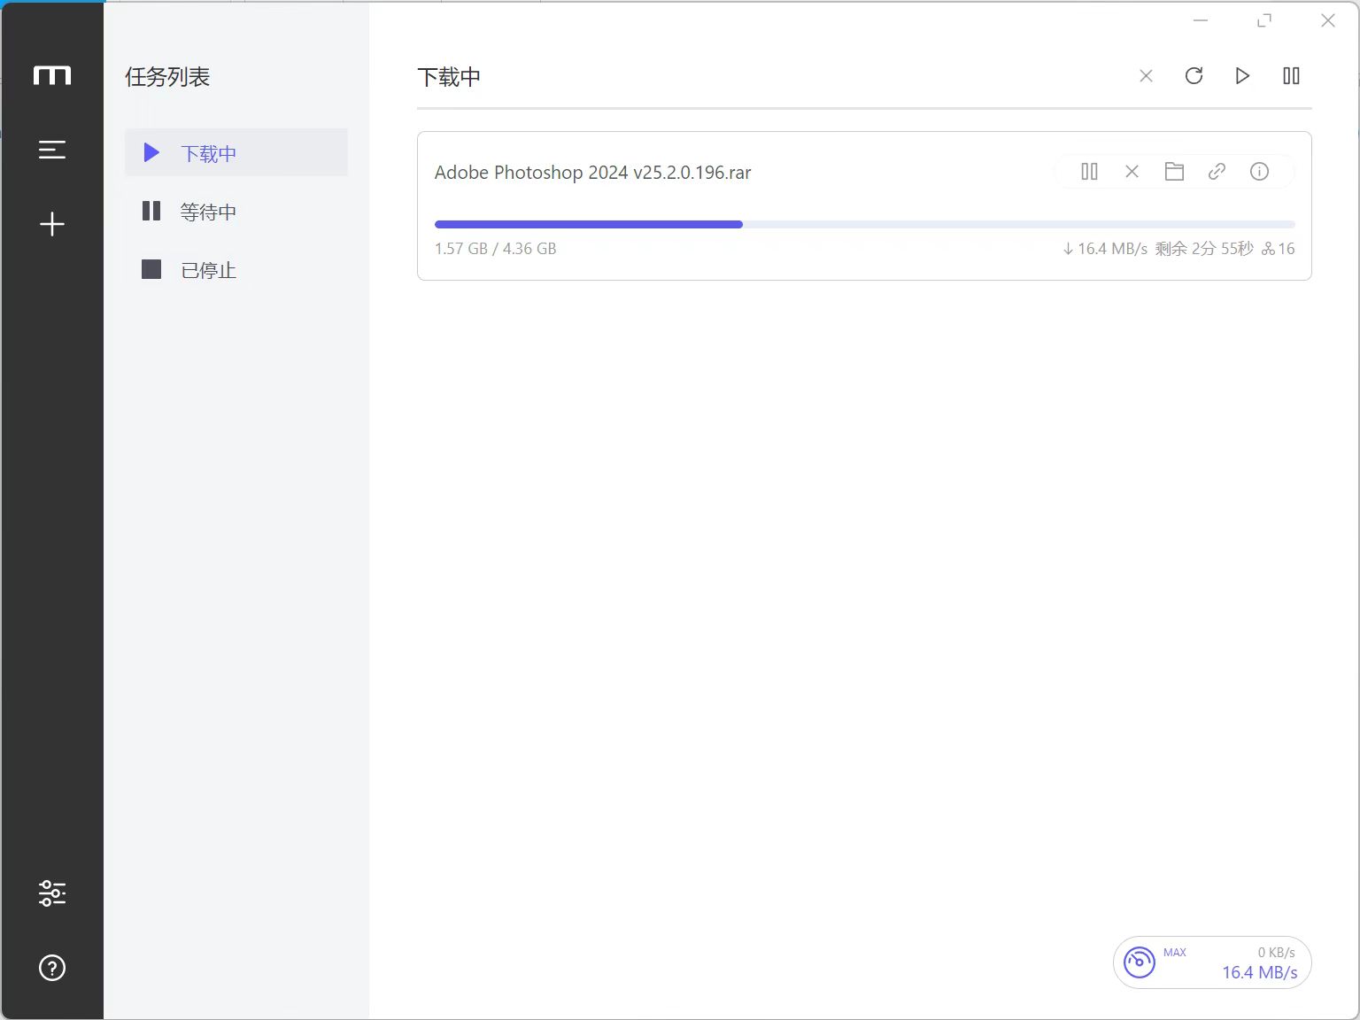Copy the Photoshop task download link
1360x1020 pixels.
click(1217, 172)
